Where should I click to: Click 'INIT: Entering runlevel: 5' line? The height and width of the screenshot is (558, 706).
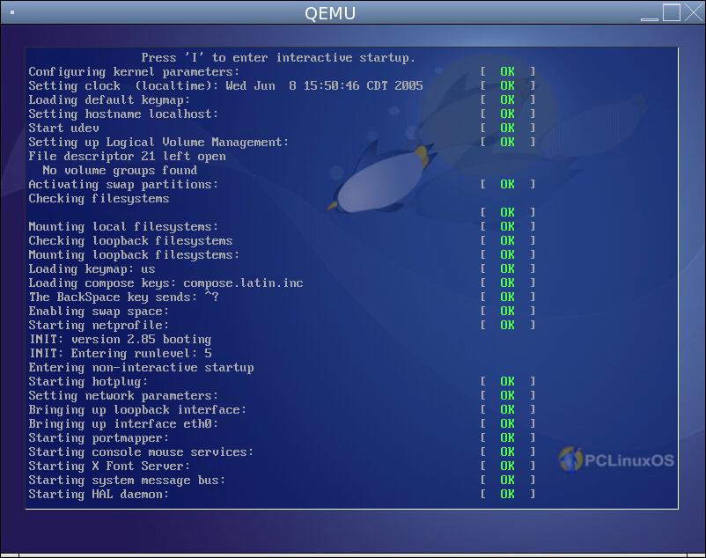(121, 353)
